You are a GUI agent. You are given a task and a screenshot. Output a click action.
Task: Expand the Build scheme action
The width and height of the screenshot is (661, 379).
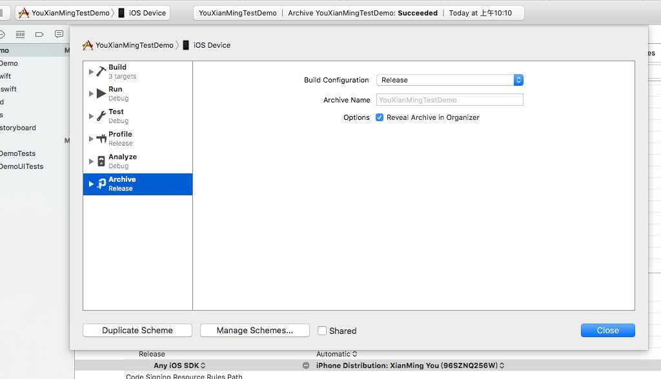(90, 72)
